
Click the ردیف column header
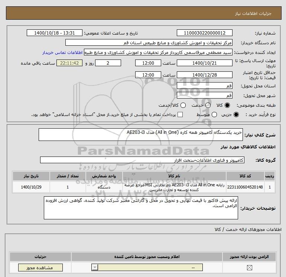270,176
